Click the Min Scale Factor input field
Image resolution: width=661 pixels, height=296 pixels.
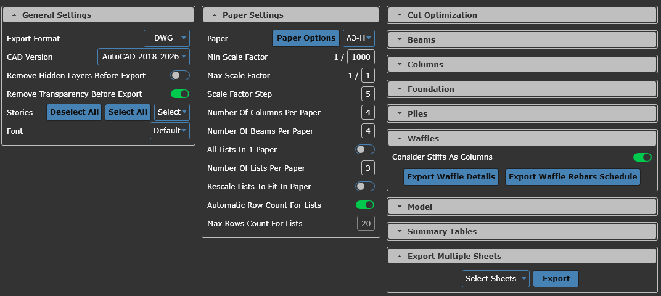[x=361, y=57]
